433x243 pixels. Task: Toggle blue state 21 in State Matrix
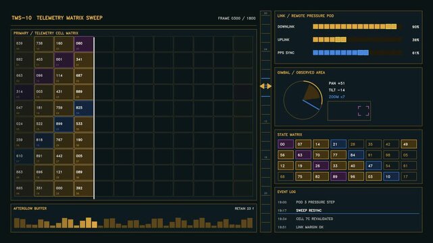338,144
